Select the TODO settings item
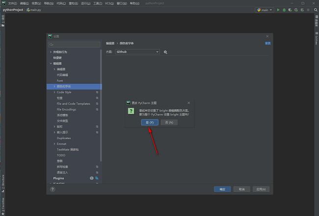 tap(61, 155)
